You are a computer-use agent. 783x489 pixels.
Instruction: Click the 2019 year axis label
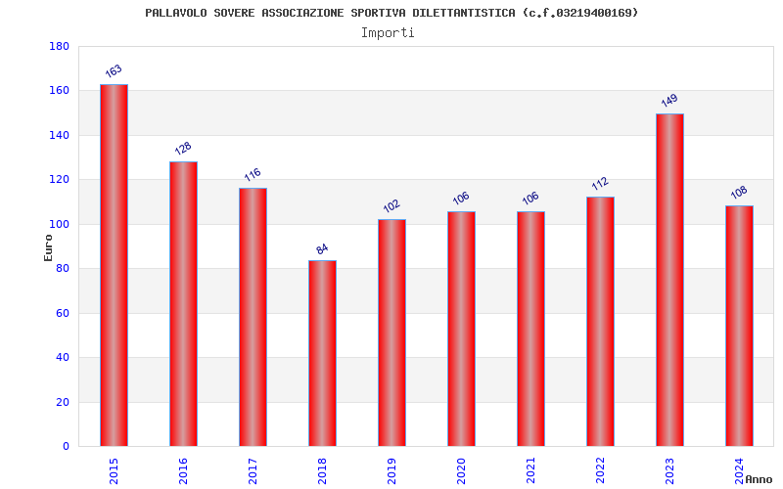(391, 471)
